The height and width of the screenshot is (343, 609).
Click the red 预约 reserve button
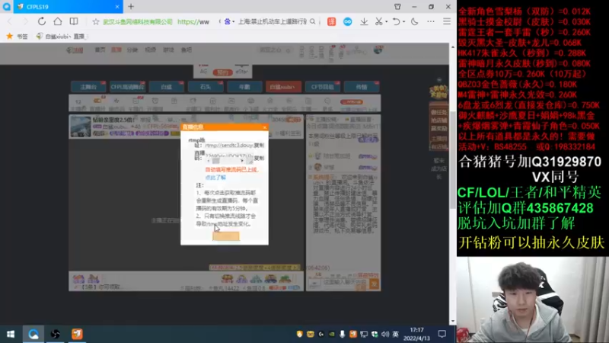pyautogui.click(x=222, y=72)
